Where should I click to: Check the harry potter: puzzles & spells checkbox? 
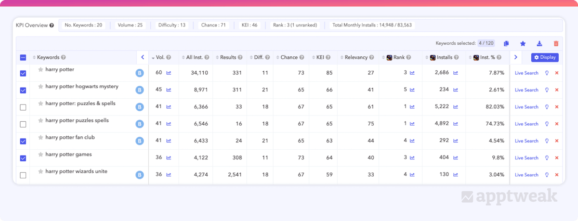click(23, 107)
